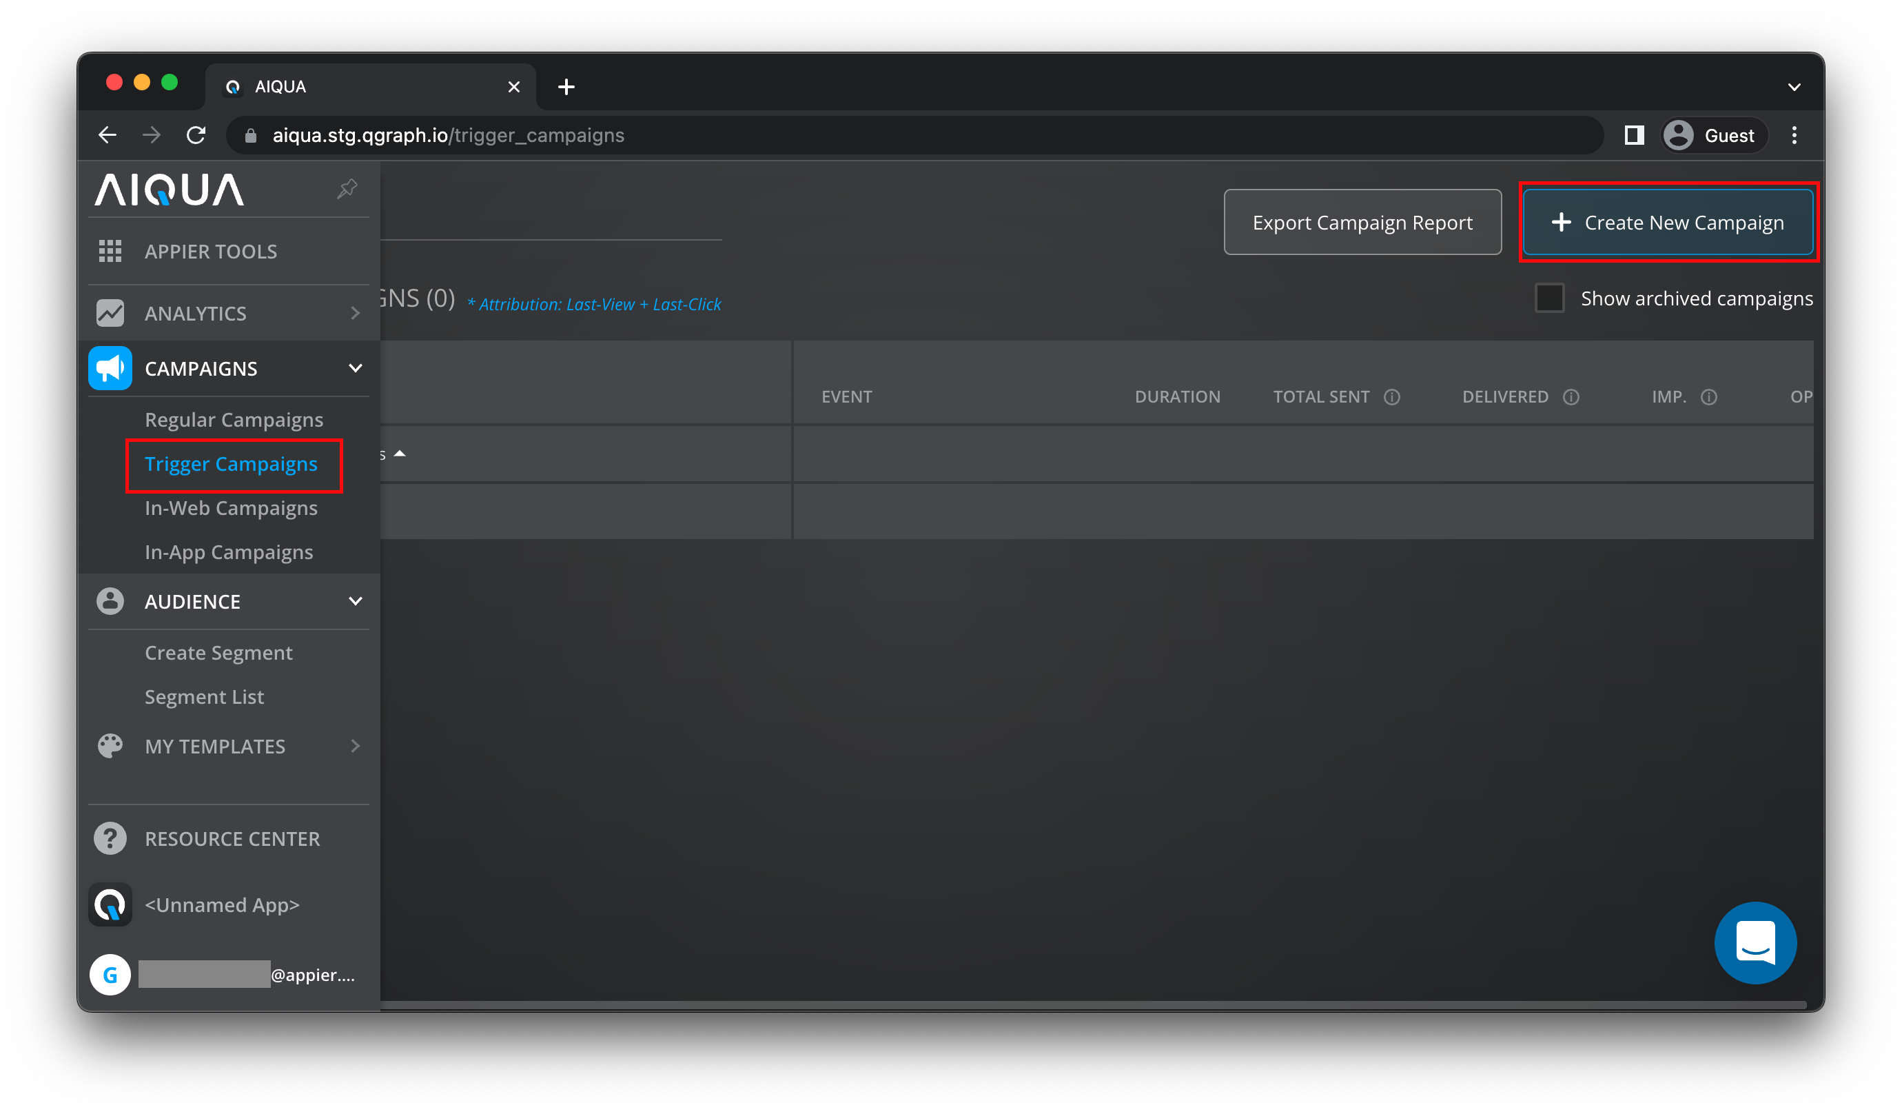Viewport: 1902px width, 1114px height.
Task: Enable Show archived campaigns checkbox
Action: (x=1548, y=298)
